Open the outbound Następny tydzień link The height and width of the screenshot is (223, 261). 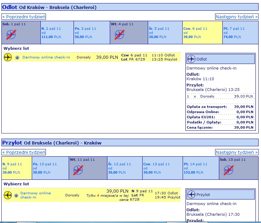[x=236, y=17]
